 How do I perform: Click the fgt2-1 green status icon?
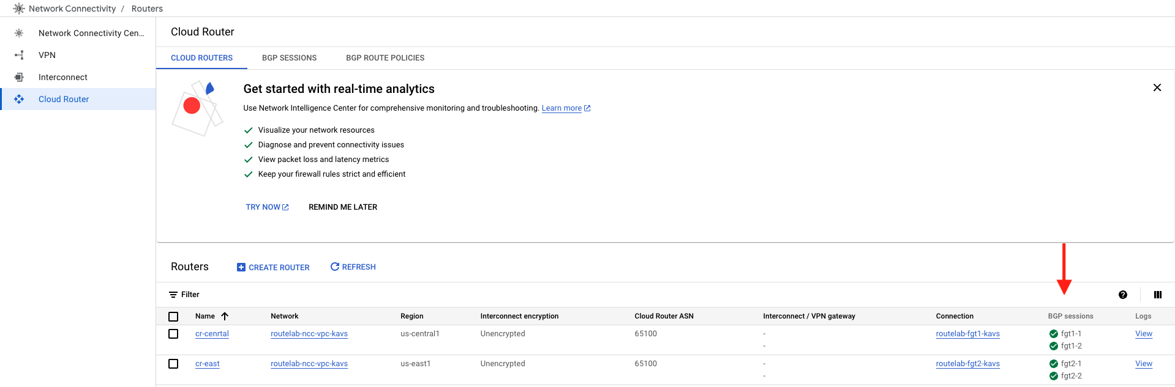click(1054, 364)
